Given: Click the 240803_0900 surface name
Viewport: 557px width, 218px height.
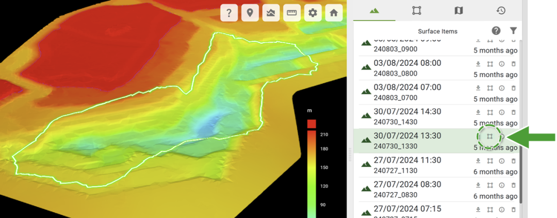Looking at the screenshot, I should pyautogui.click(x=396, y=49).
